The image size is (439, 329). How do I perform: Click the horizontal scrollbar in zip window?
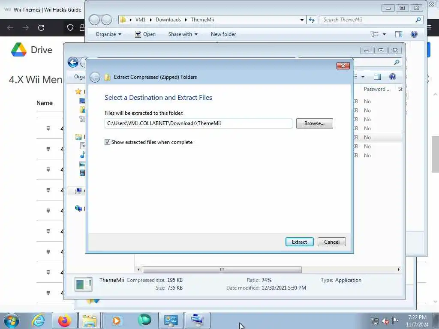(222, 270)
